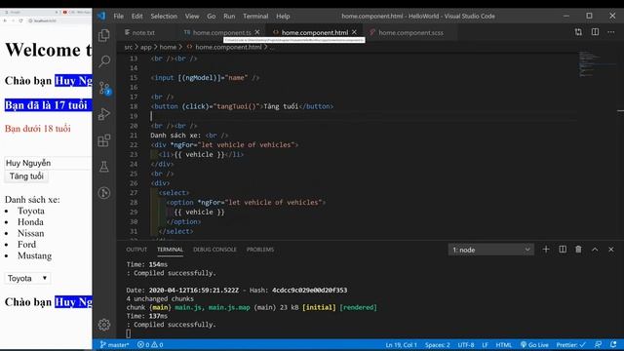624x351 pixels.
Task: Click the name input with 'Huy Nguyễn'
Action: tap(48, 163)
